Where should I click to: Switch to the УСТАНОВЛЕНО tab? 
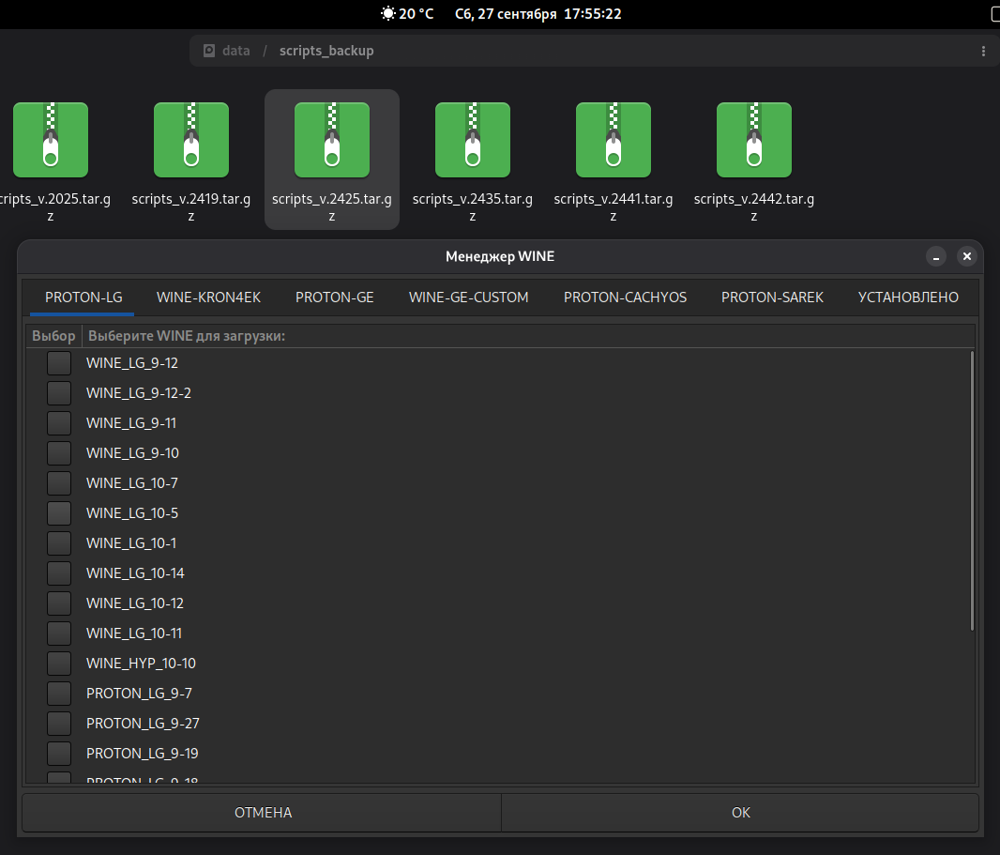(x=907, y=298)
